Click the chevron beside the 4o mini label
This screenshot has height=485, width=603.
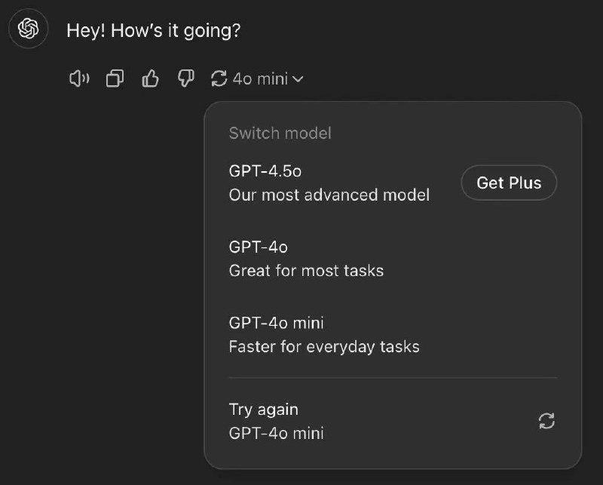299,78
